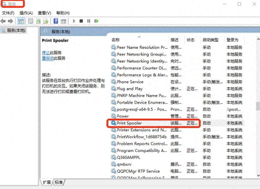Viewport: 260px width, 189px height.
Task: Open the 文件(F) menu
Action: 8,13
